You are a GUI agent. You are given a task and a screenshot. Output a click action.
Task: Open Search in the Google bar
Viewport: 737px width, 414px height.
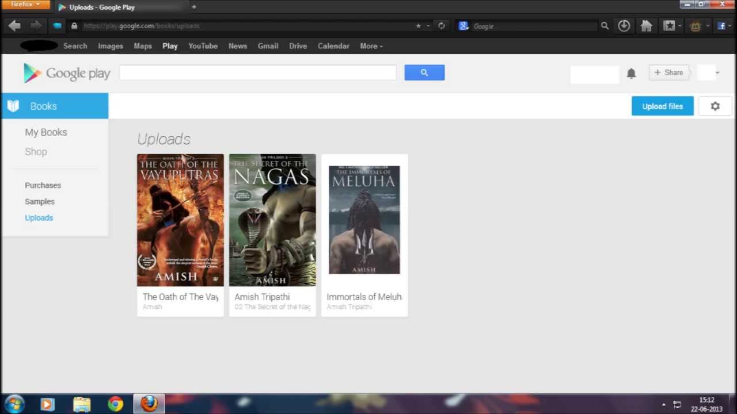[75, 46]
